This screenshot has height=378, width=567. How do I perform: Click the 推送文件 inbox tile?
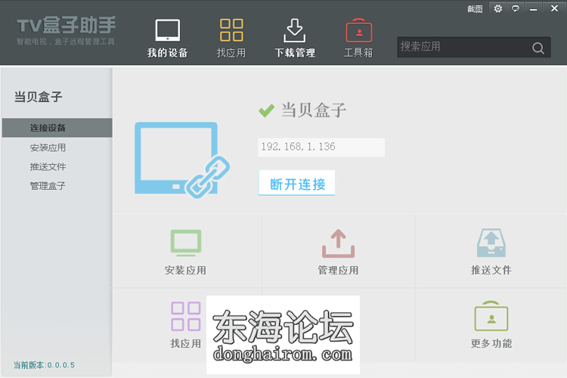(491, 252)
